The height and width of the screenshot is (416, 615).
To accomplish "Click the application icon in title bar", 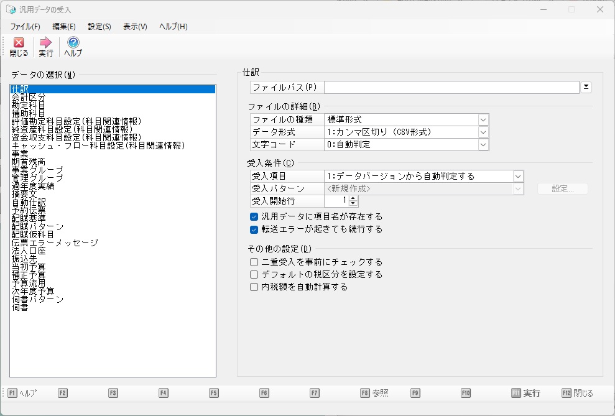I will pyautogui.click(x=11, y=9).
